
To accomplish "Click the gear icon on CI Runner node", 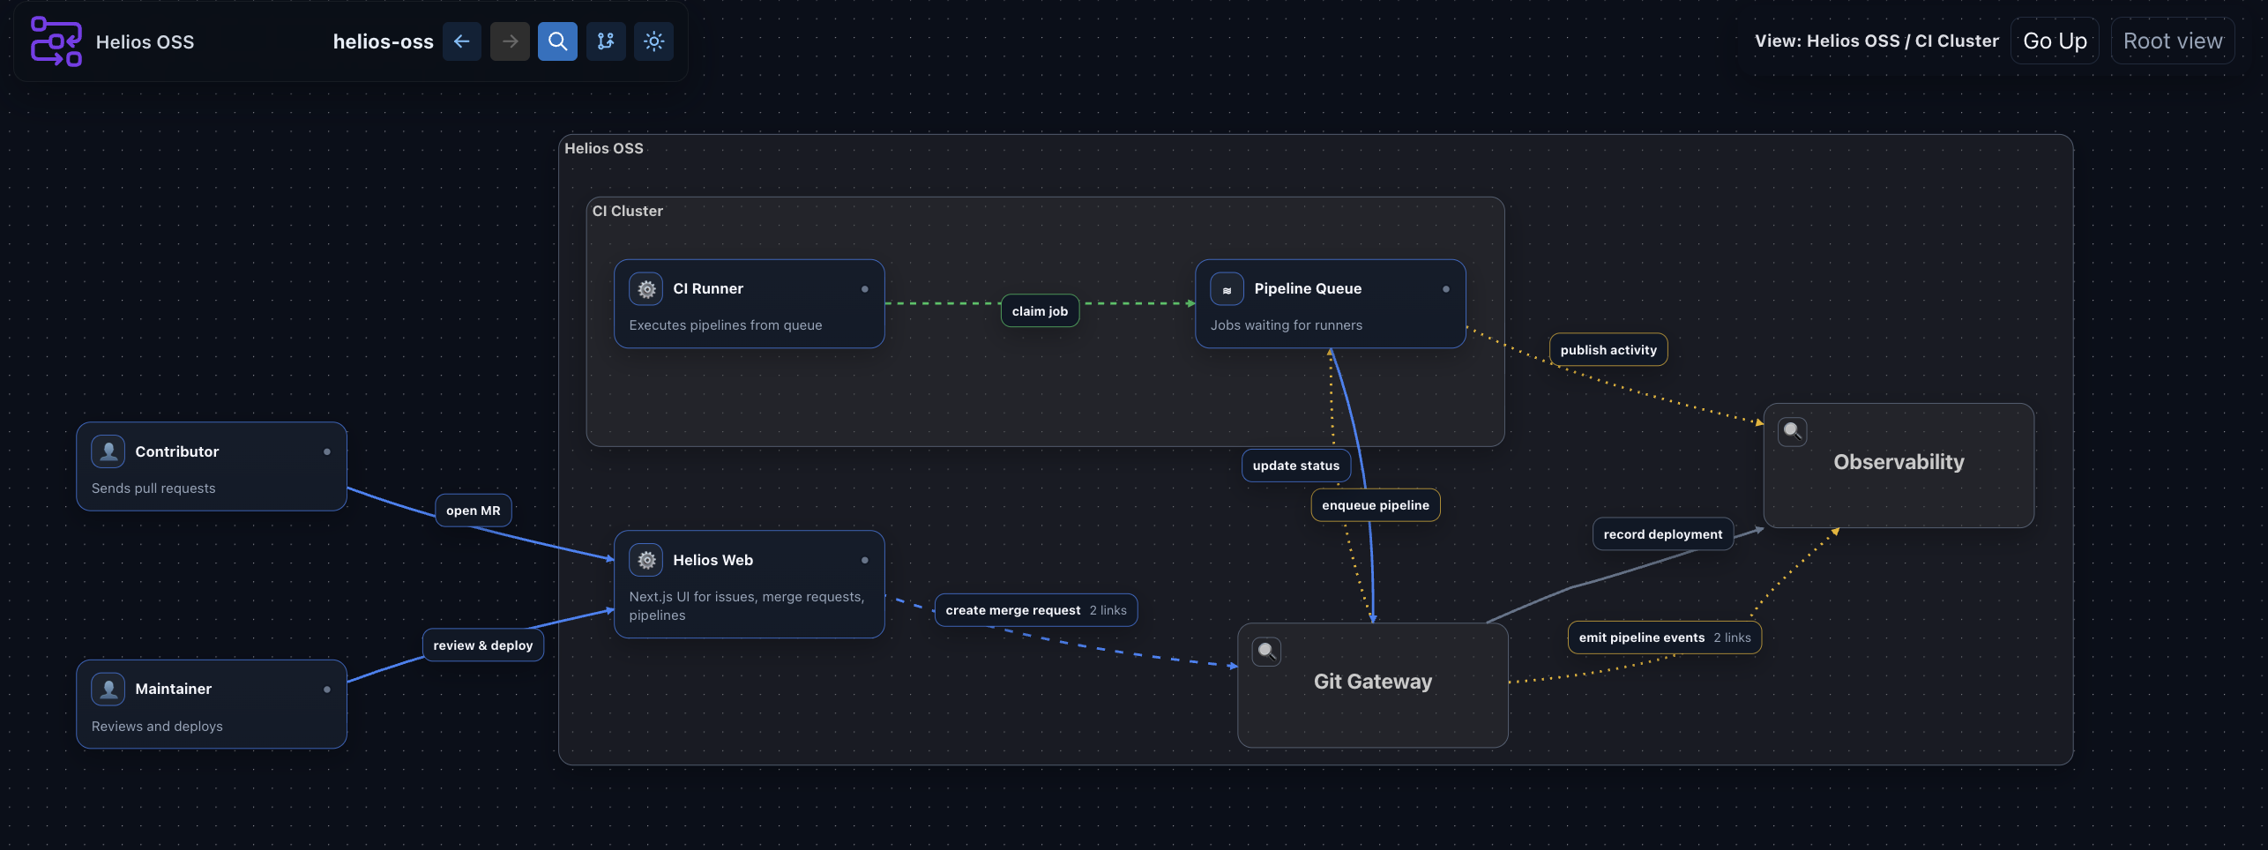I will tap(646, 288).
